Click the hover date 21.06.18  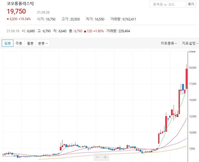click(13, 31)
